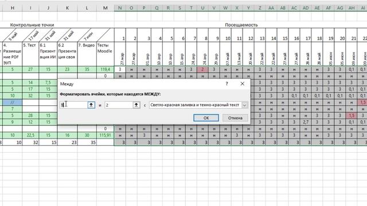Click the Отмена button
367x206 pixels.
pos(235,118)
